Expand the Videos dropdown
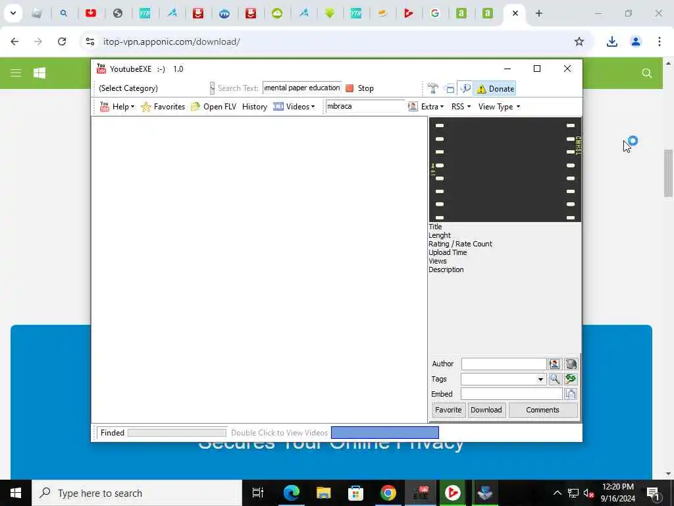The image size is (674, 506). tap(300, 107)
